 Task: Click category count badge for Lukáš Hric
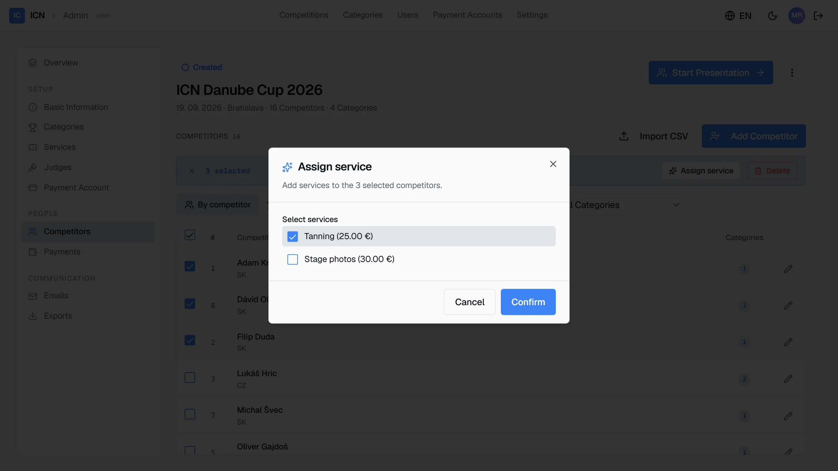click(744, 379)
